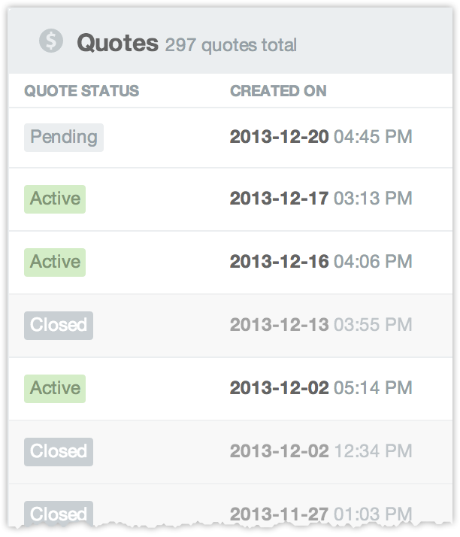Open the 2013-12-02 05:14 PM date entry
This screenshot has width=460, height=537.
pyautogui.click(x=321, y=388)
